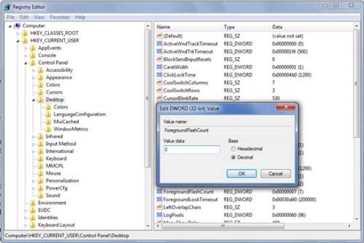364x243 pixels.
Task: Confirm the DWORD edit with OK
Action: click(x=242, y=174)
